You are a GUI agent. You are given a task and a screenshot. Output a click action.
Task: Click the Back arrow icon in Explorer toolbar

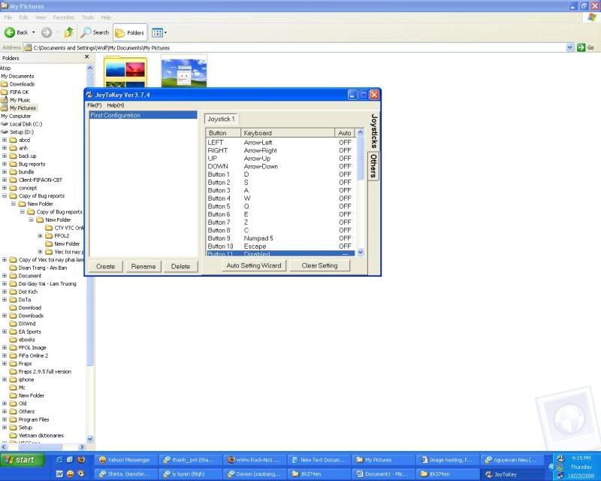11,32
